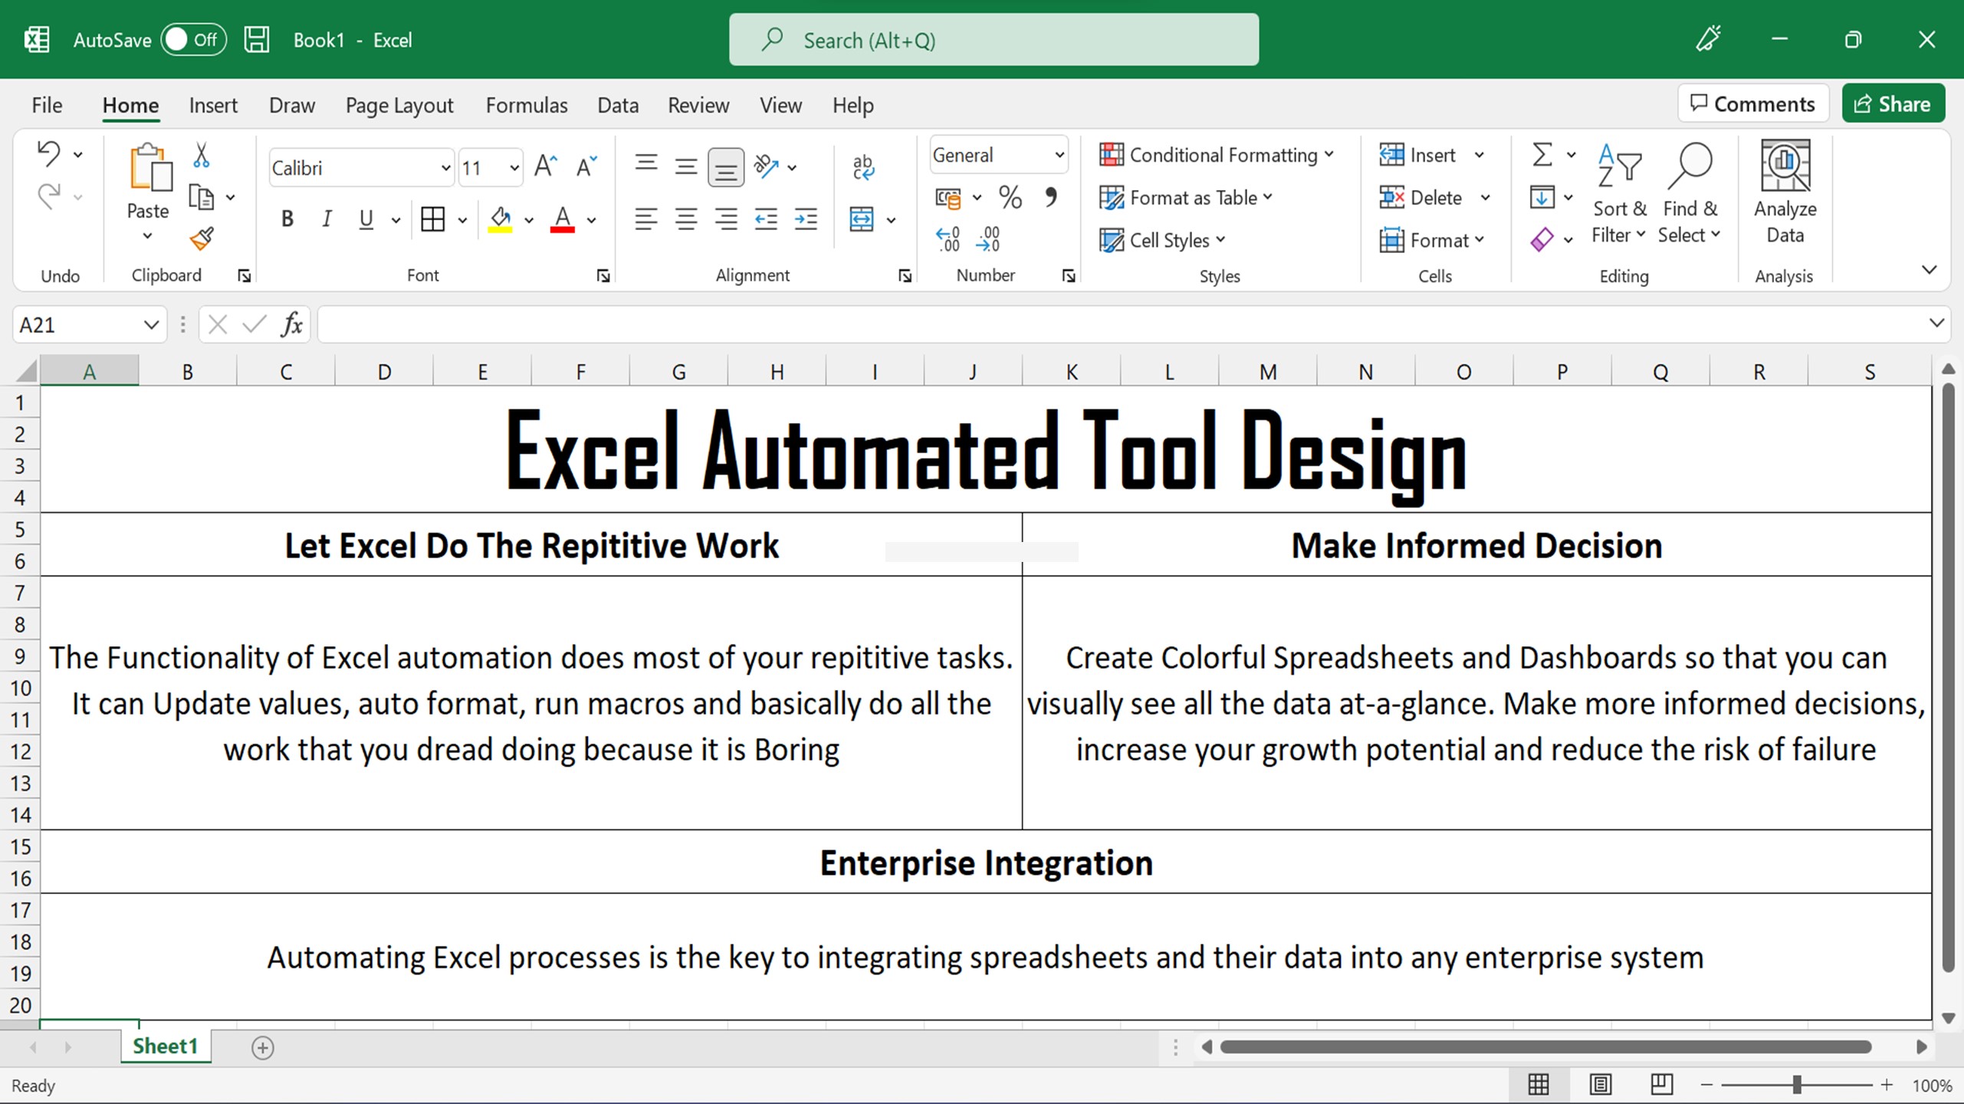
Task: Apply yellow Fill Color swatch
Action: pyautogui.click(x=501, y=220)
